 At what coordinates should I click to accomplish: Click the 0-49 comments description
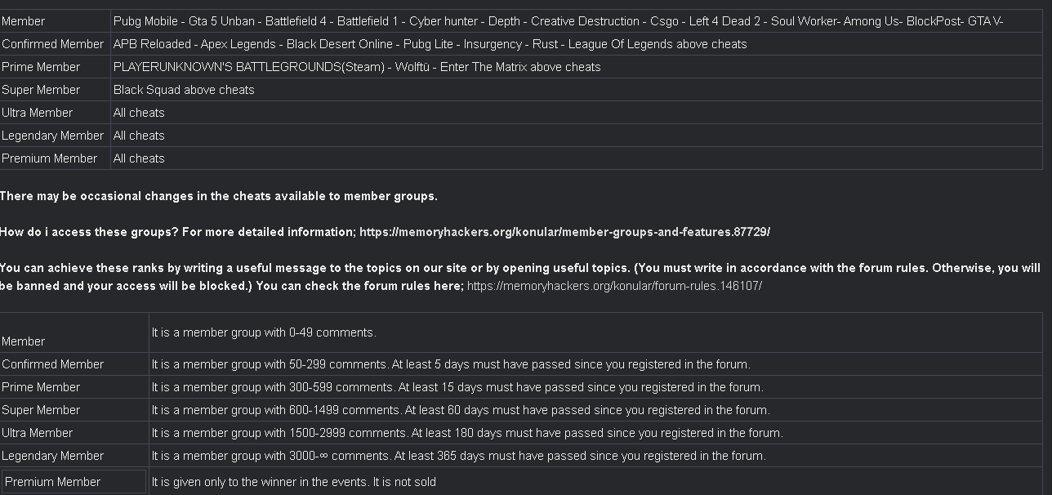pos(264,332)
